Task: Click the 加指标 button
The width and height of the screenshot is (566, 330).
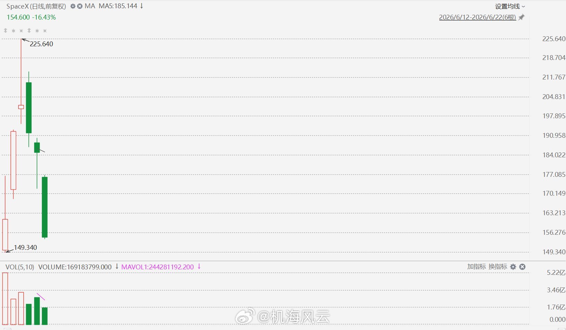Action: [476, 267]
